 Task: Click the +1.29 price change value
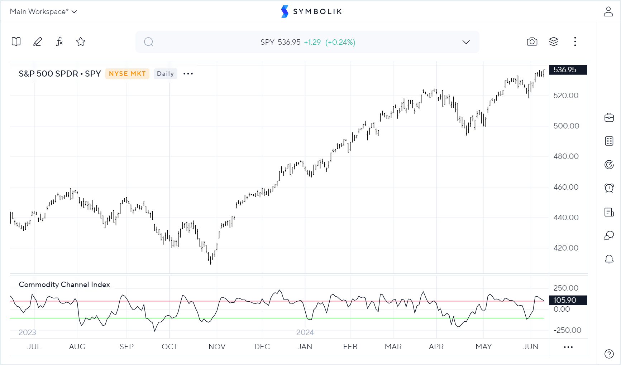(x=312, y=42)
